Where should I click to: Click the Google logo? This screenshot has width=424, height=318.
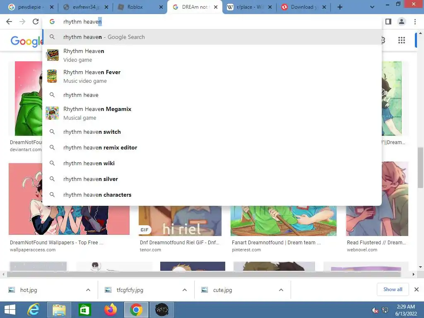tap(26, 41)
